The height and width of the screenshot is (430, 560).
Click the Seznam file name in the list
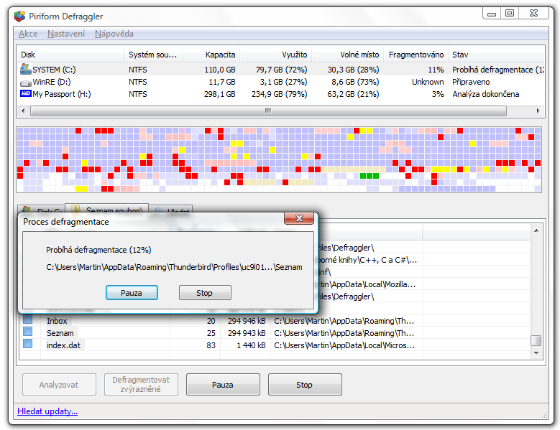60,333
